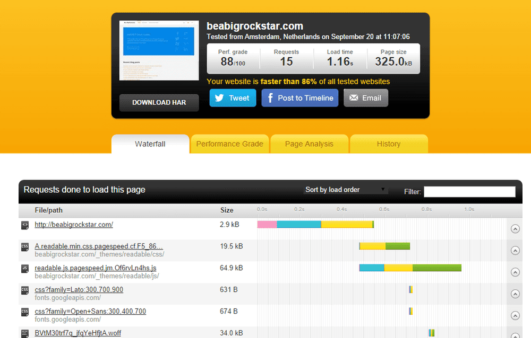Viewport: 531px width, 338px height.
Task: Click the CSS icon beside css?family=Lato
Action: [x=25, y=290]
